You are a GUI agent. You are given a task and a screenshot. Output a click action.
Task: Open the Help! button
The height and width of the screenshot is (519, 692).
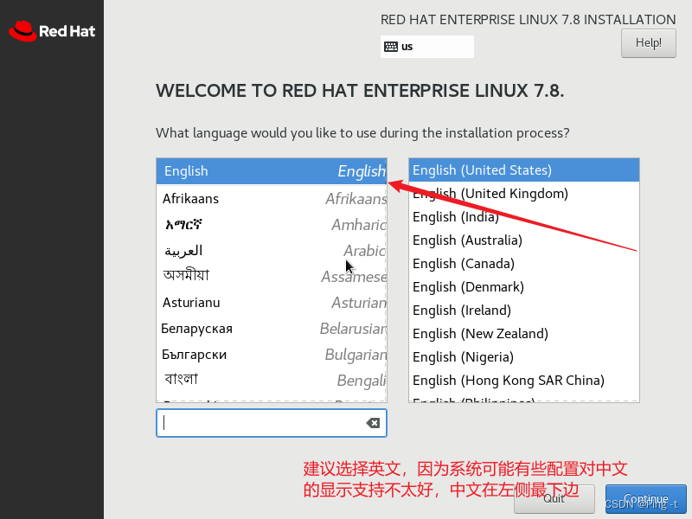pyautogui.click(x=648, y=43)
